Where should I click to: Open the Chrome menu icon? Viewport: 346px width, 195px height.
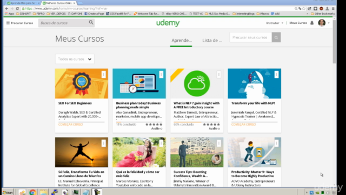click(333, 9)
